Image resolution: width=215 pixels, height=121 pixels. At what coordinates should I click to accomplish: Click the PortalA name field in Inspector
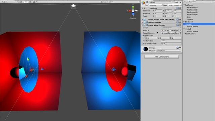(160, 2)
